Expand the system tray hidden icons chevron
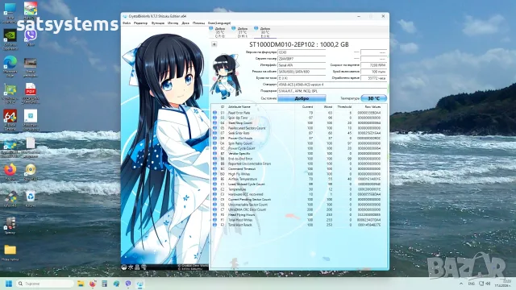Screen dimensions: 516x290 (x=461, y=284)
